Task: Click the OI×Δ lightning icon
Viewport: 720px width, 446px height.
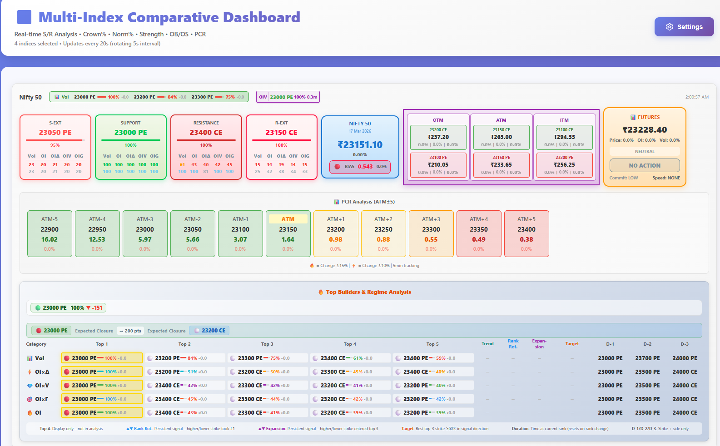Action: (30, 372)
